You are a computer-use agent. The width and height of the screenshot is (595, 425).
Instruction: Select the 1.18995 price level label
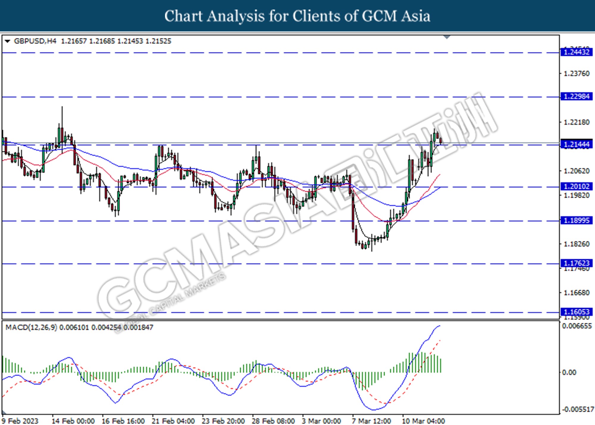pos(577,220)
